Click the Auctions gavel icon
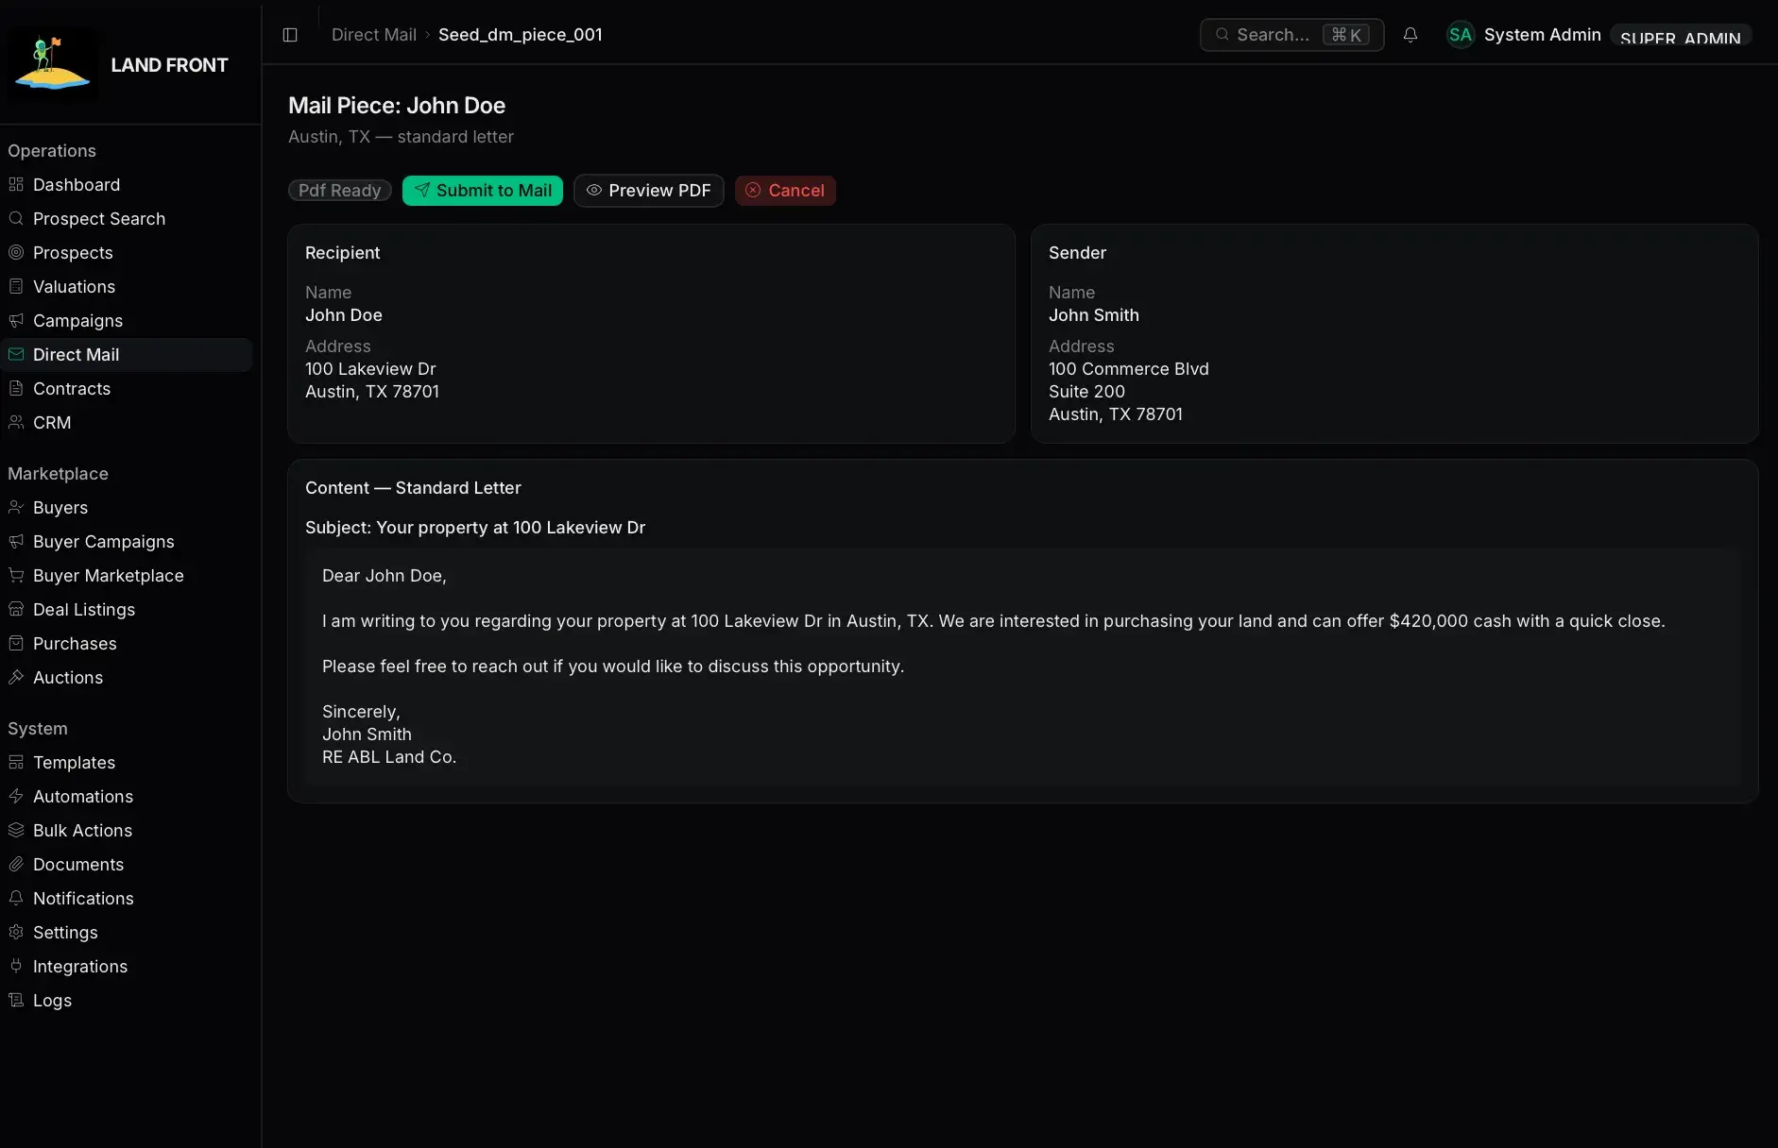This screenshot has width=1778, height=1148. pos(16,677)
